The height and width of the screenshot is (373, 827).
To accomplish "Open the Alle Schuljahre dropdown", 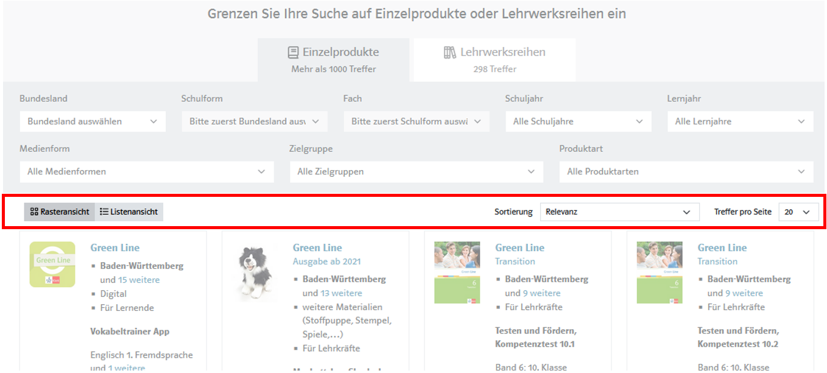I will click(x=578, y=121).
